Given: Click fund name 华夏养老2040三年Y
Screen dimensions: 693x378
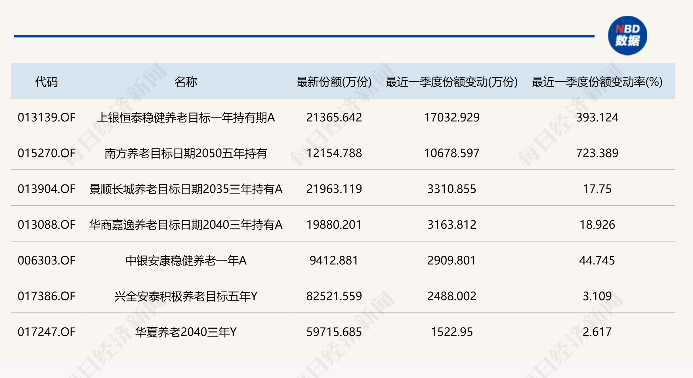Looking at the screenshot, I should pos(186,332).
